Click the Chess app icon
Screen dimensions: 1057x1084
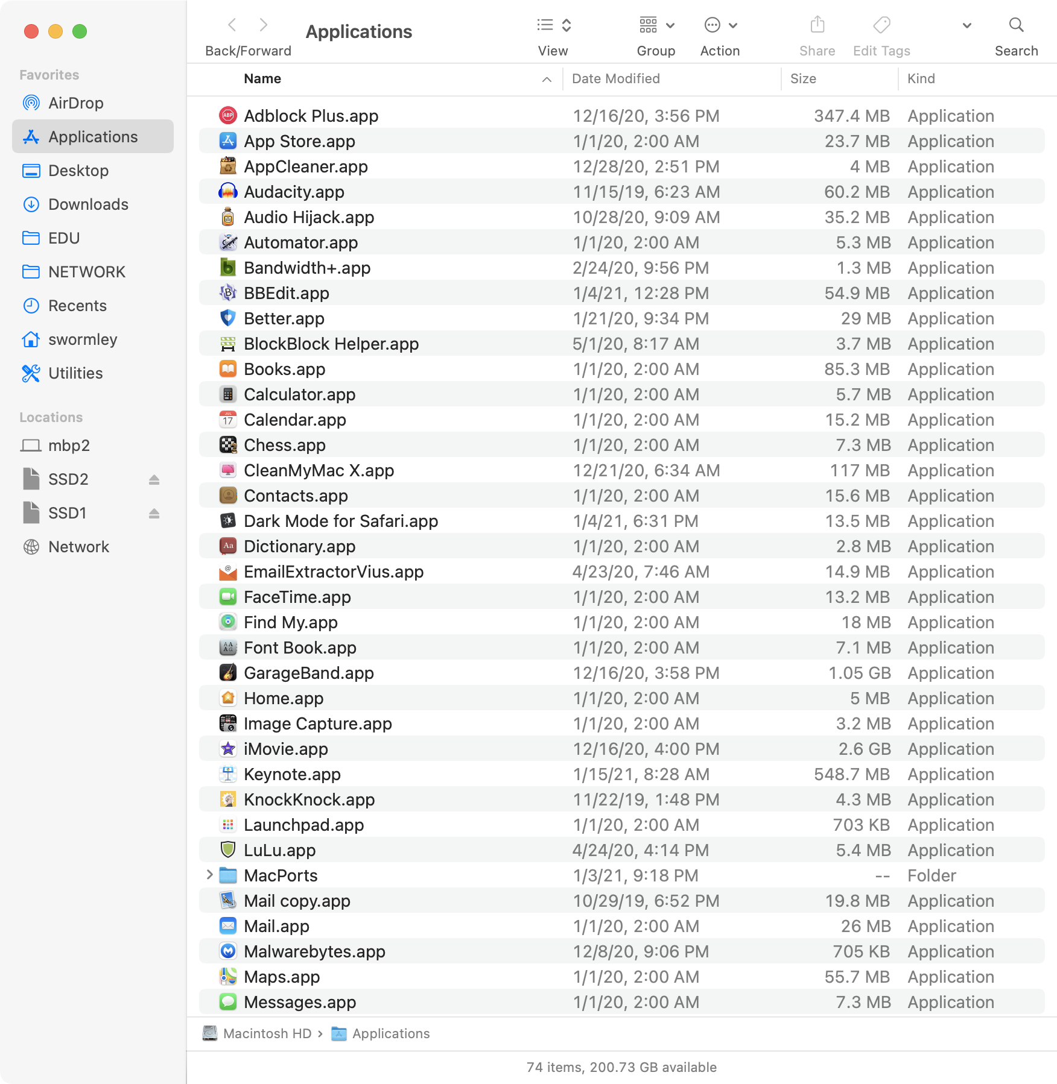(x=227, y=444)
